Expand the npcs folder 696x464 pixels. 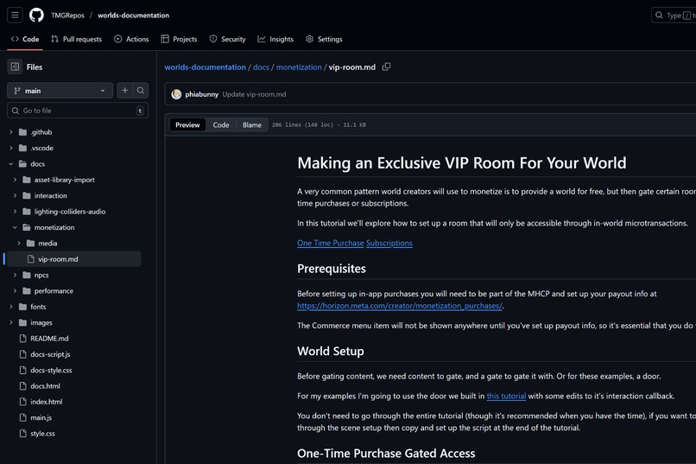click(15, 275)
